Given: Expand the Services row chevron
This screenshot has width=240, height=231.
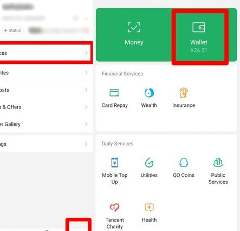Looking at the screenshot, I should [x=86, y=53].
